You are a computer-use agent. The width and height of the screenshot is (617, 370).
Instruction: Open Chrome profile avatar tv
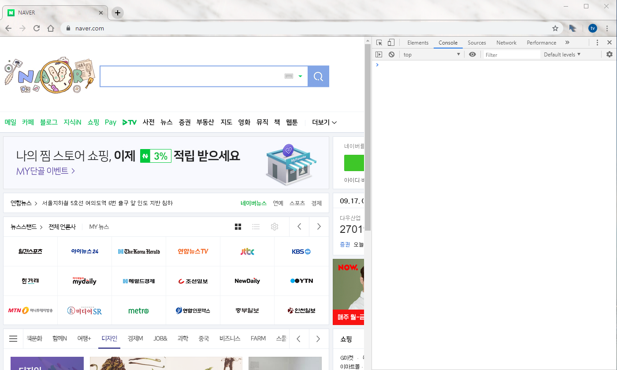click(x=593, y=28)
